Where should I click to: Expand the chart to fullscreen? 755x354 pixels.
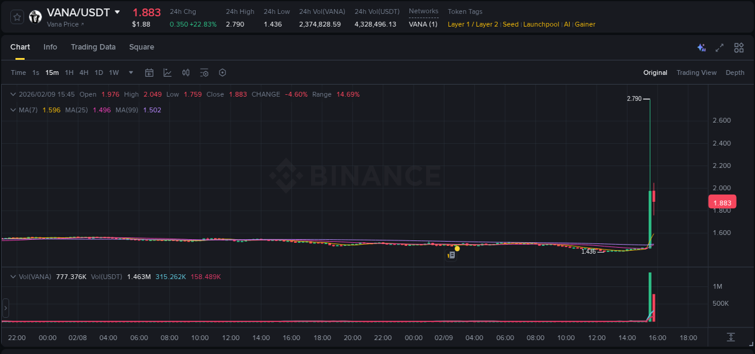(719, 47)
